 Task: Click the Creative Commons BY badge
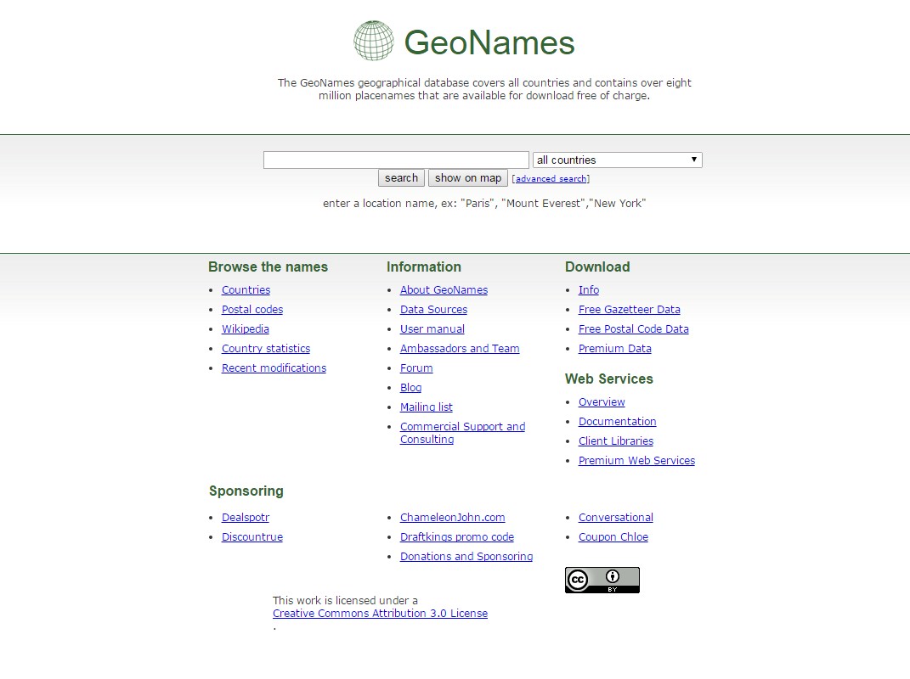click(x=602, y=580)
